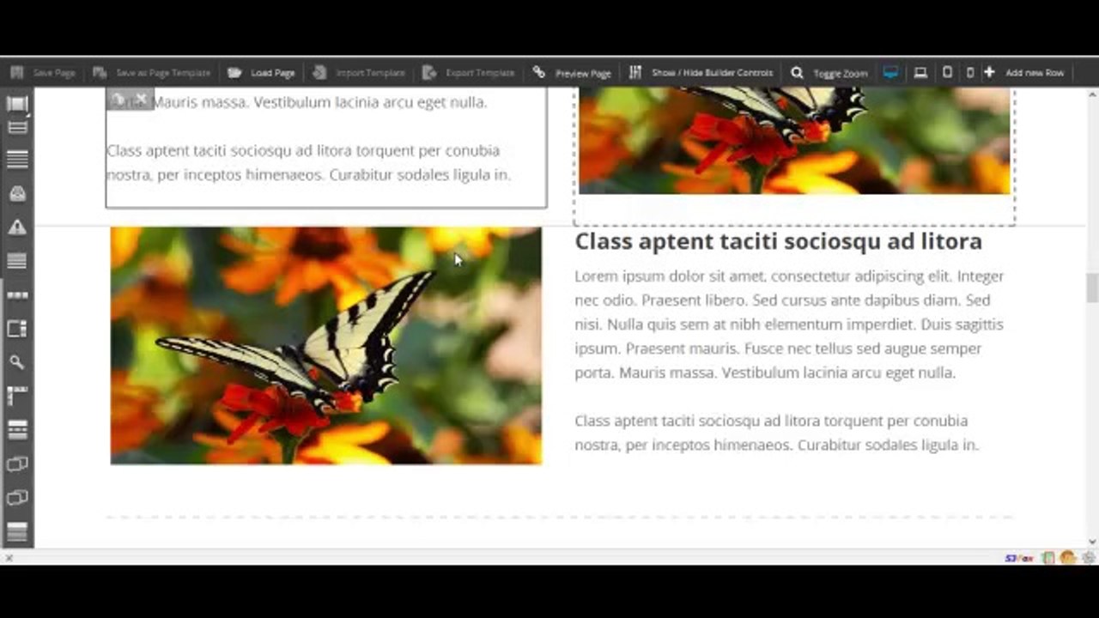Click the cropped butterfly image at top right

point(794,140)
